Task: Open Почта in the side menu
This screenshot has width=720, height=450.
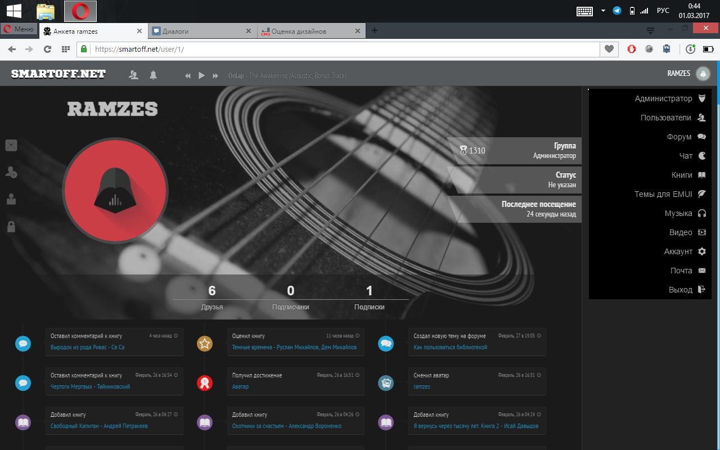Action: point(688,271)
